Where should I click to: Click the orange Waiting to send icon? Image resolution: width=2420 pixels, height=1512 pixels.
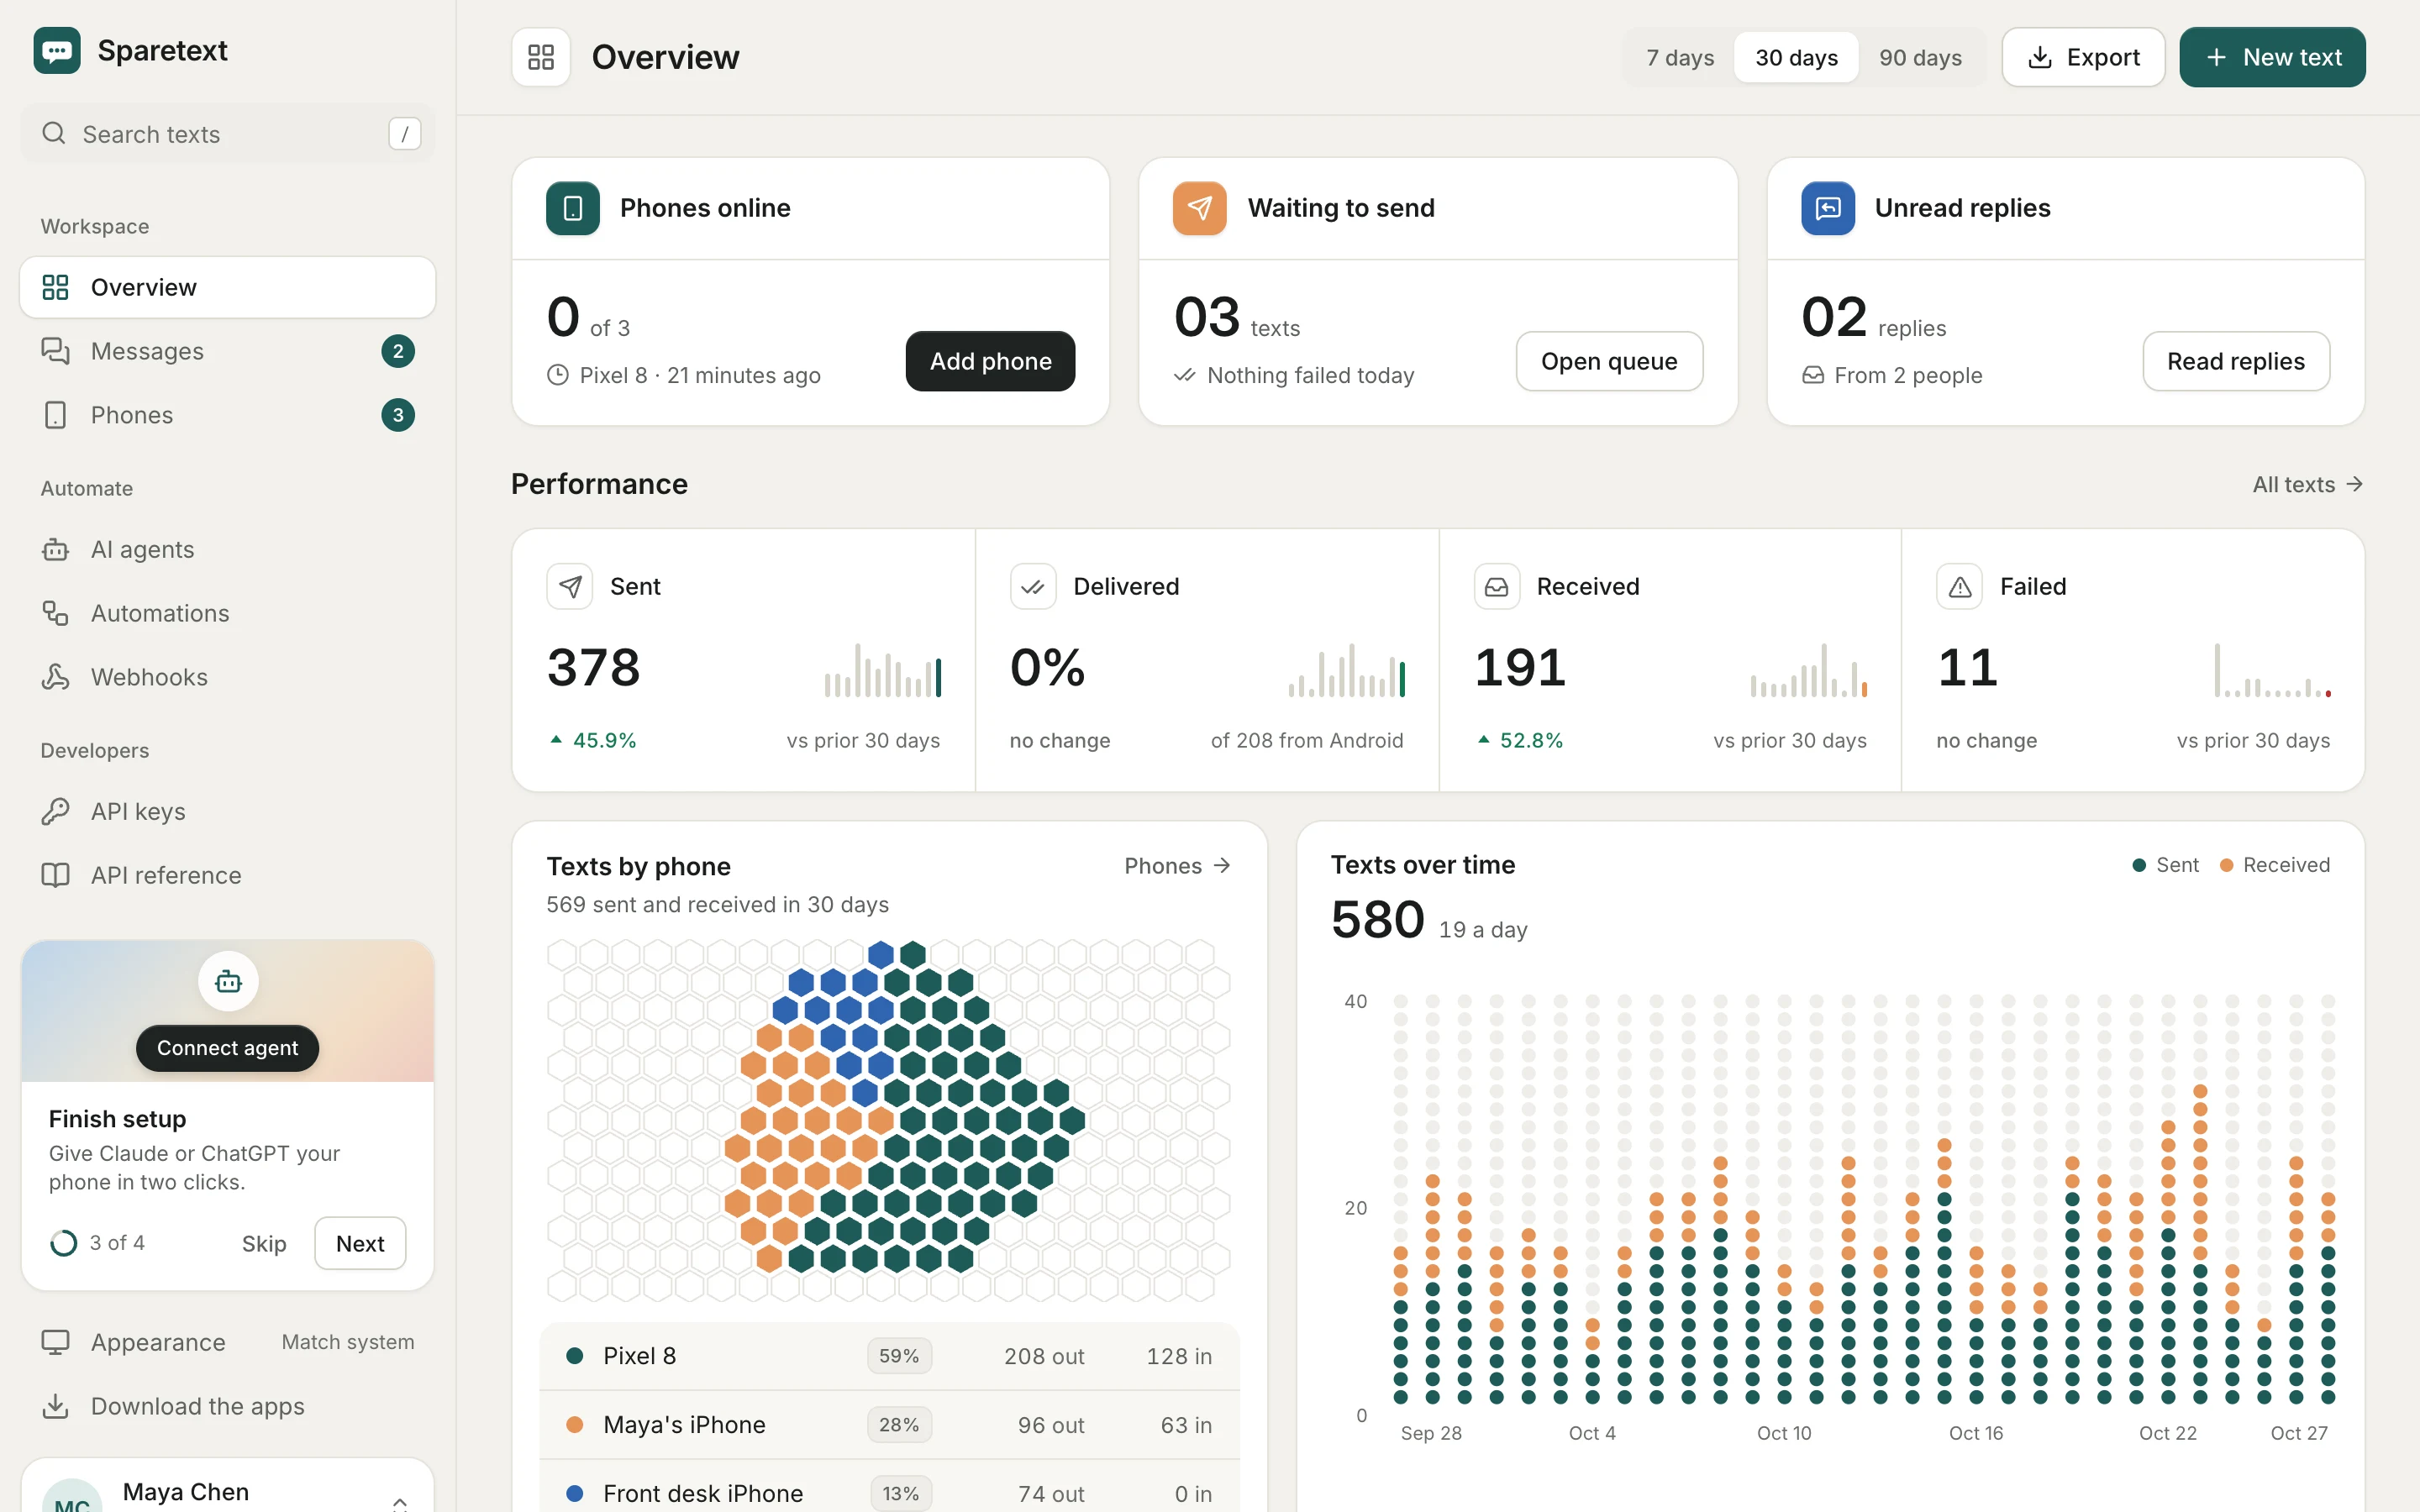pos(1200,208)
